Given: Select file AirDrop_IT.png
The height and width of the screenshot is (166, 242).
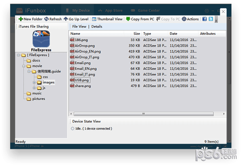Looking at the screenshot, I should pos(87,57).
